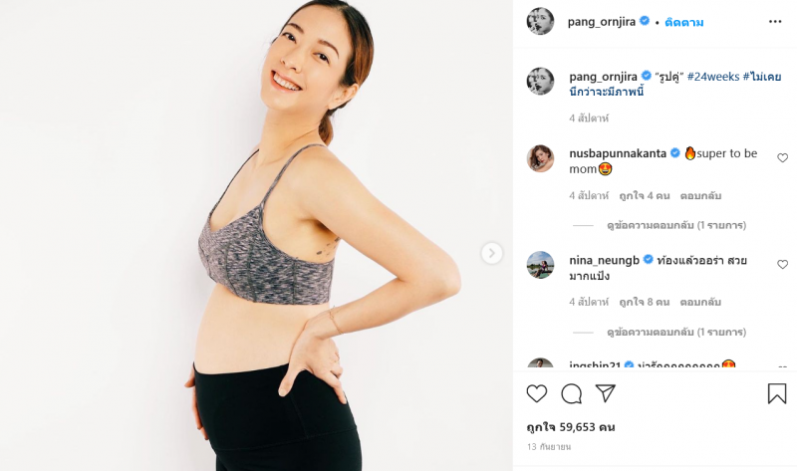Go to next photo with arrow

pyautogui.click(x=491, y=253)
